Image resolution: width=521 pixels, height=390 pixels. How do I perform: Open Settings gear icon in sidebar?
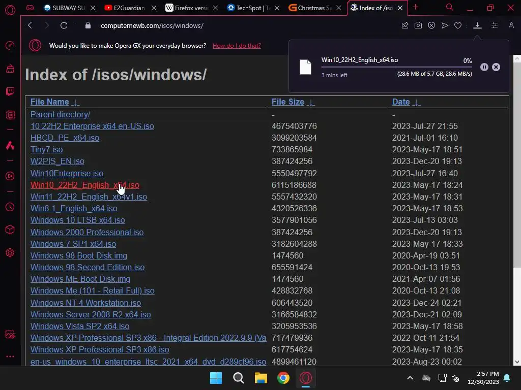coord(10,253)
